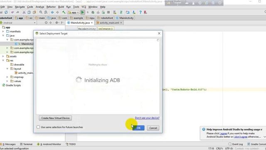
Task: Click OK in Select Deployment Target
Action: [x=138, y=128]
